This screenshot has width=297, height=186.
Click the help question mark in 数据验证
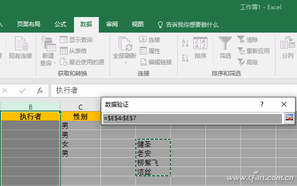coord(262,104)
